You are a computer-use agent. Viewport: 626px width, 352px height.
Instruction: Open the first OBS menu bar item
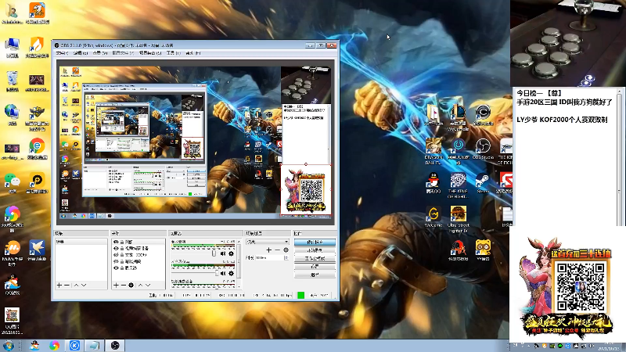point(62,52)
